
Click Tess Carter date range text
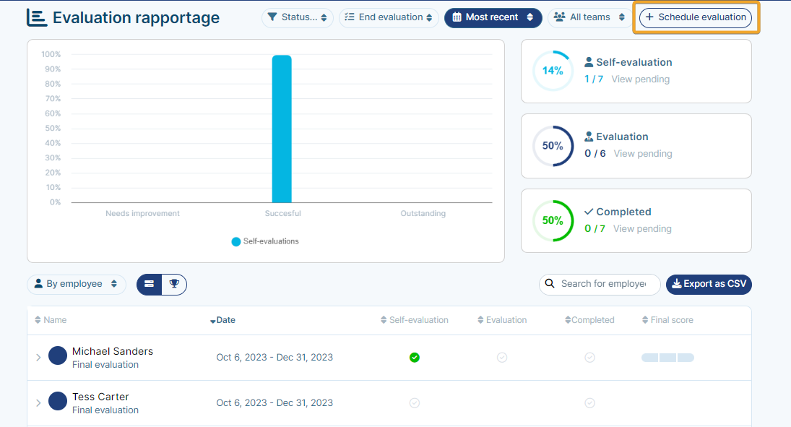[x=275, y=402]
